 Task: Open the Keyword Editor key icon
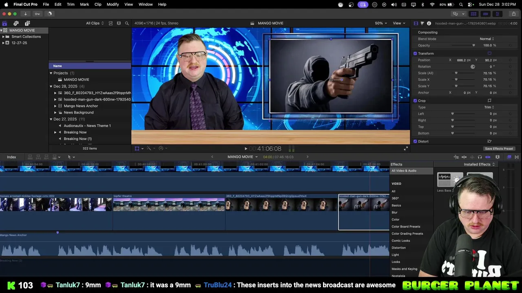point(37,14)
